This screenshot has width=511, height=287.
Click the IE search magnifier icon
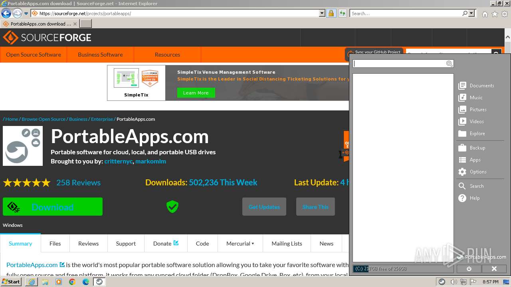pos(465,13)
